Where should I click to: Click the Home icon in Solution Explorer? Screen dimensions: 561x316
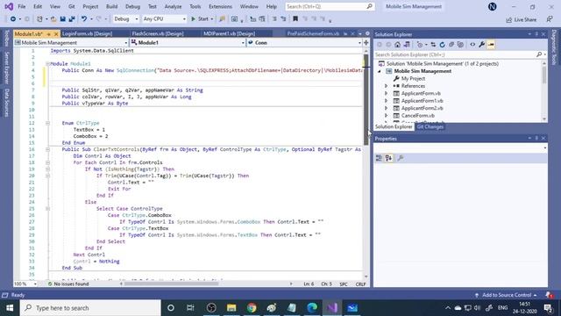(x=397, y=45)
